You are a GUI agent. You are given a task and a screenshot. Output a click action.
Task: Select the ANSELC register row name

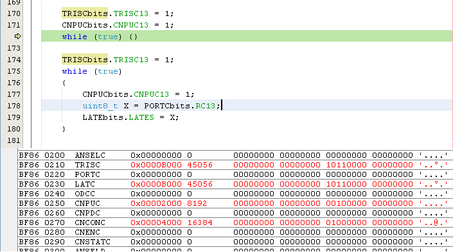coord(90,155)
